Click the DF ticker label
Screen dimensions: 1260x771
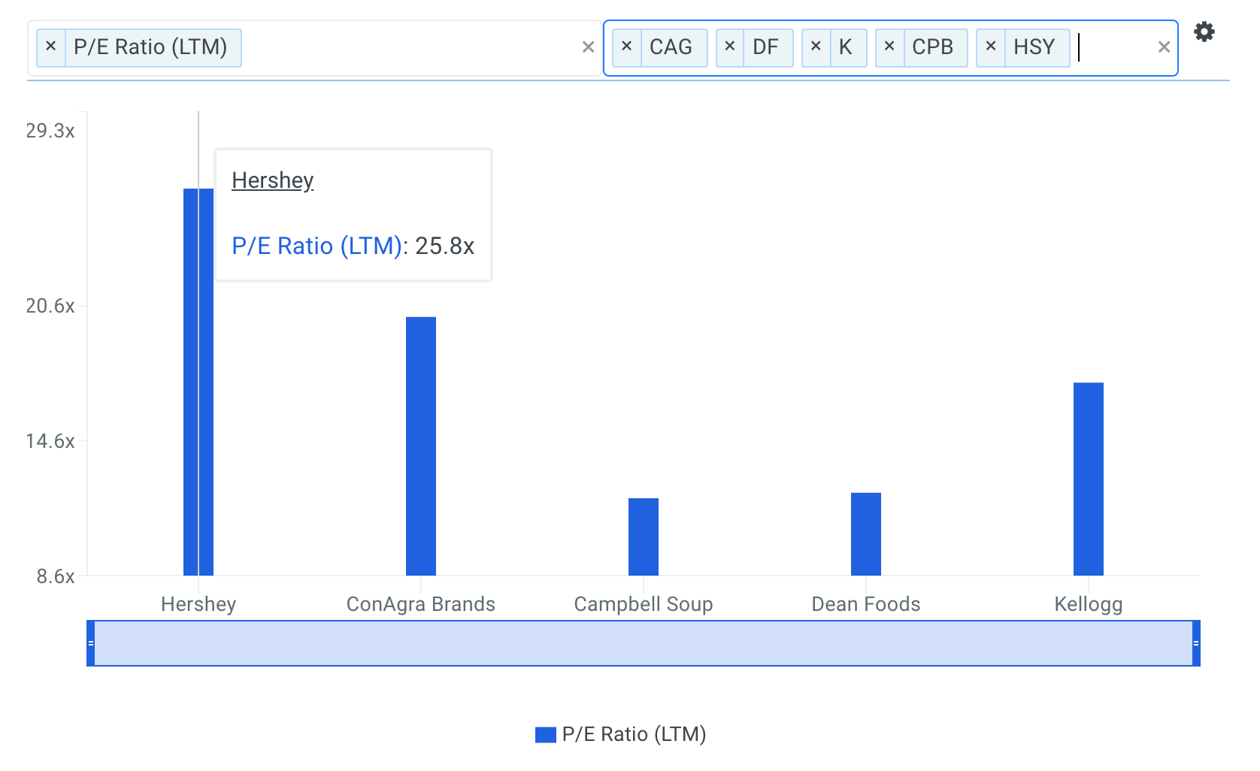pyautogui.click(x=765, y=47)
